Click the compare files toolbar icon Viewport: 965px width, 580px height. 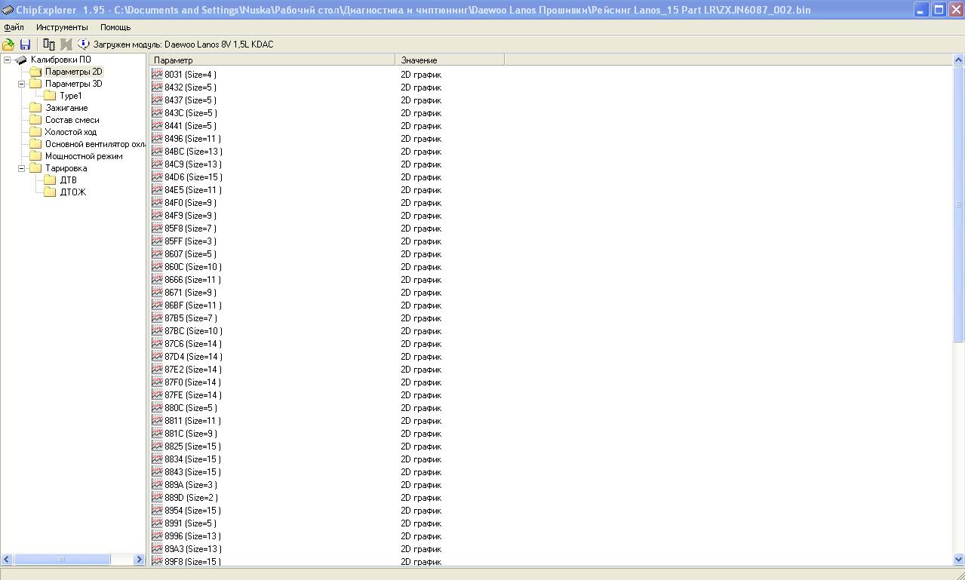[x=49, y=44]
